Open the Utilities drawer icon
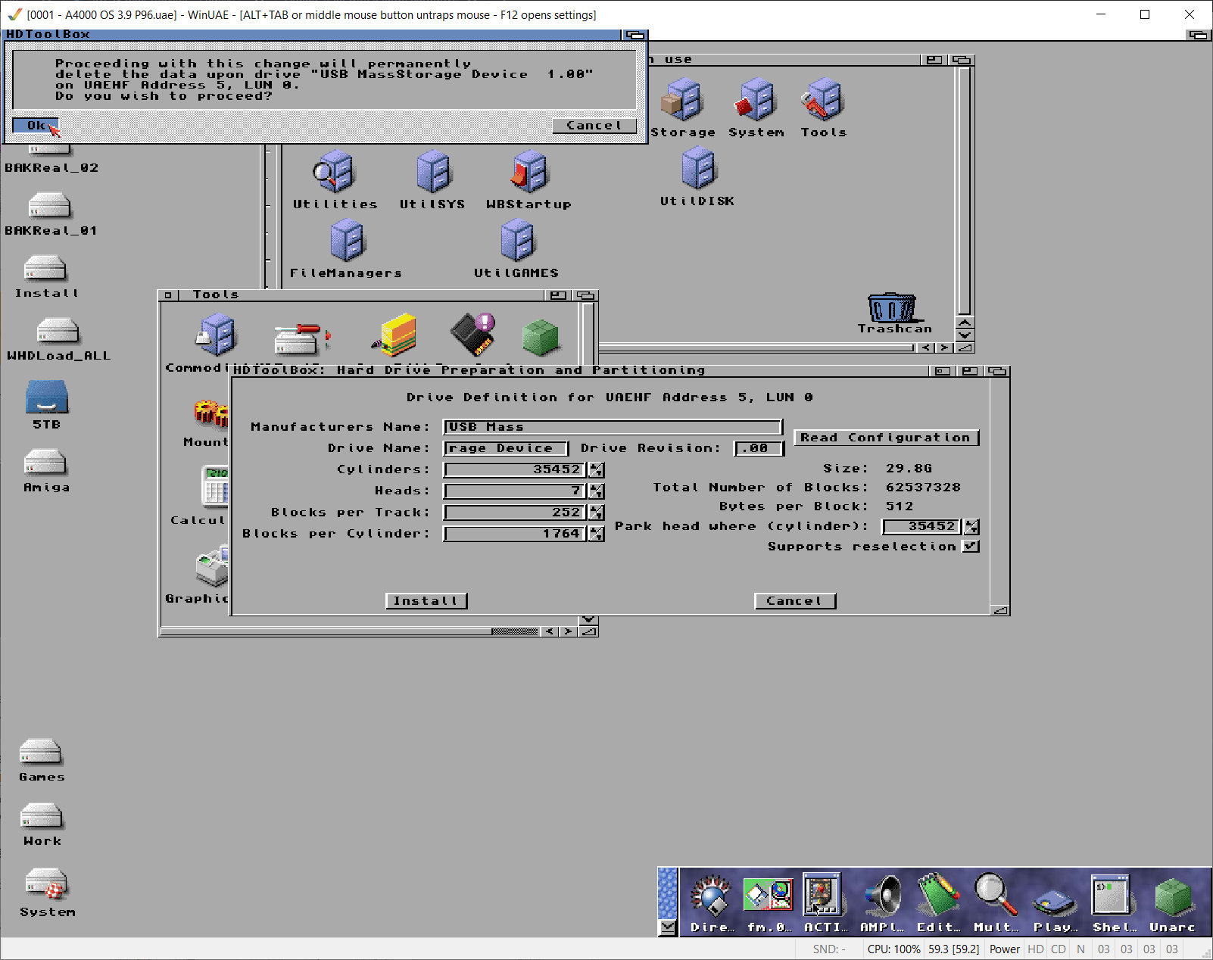This screenshot has width=1213, height=960. [x=335, y=173]
